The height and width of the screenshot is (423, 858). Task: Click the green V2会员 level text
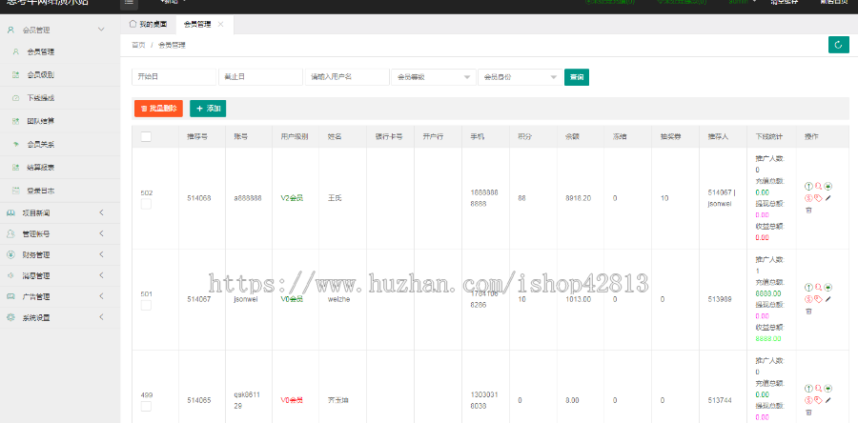click(293, 198)
